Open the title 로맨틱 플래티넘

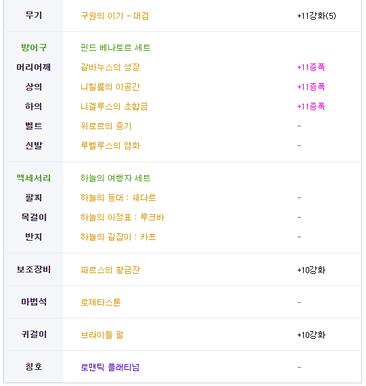(x=110, y=367)
